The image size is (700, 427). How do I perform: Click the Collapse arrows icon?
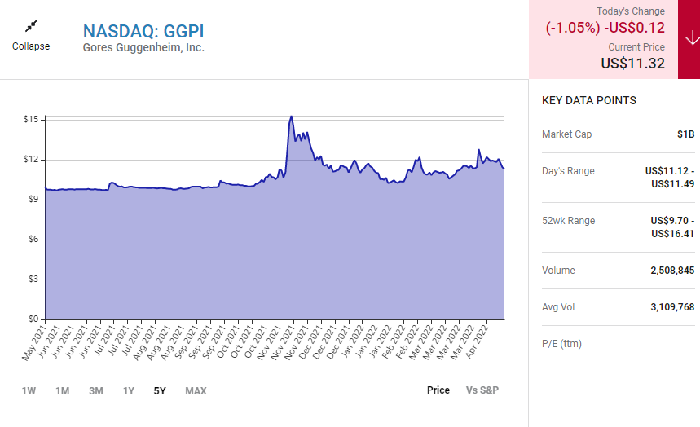click(31, 26)
